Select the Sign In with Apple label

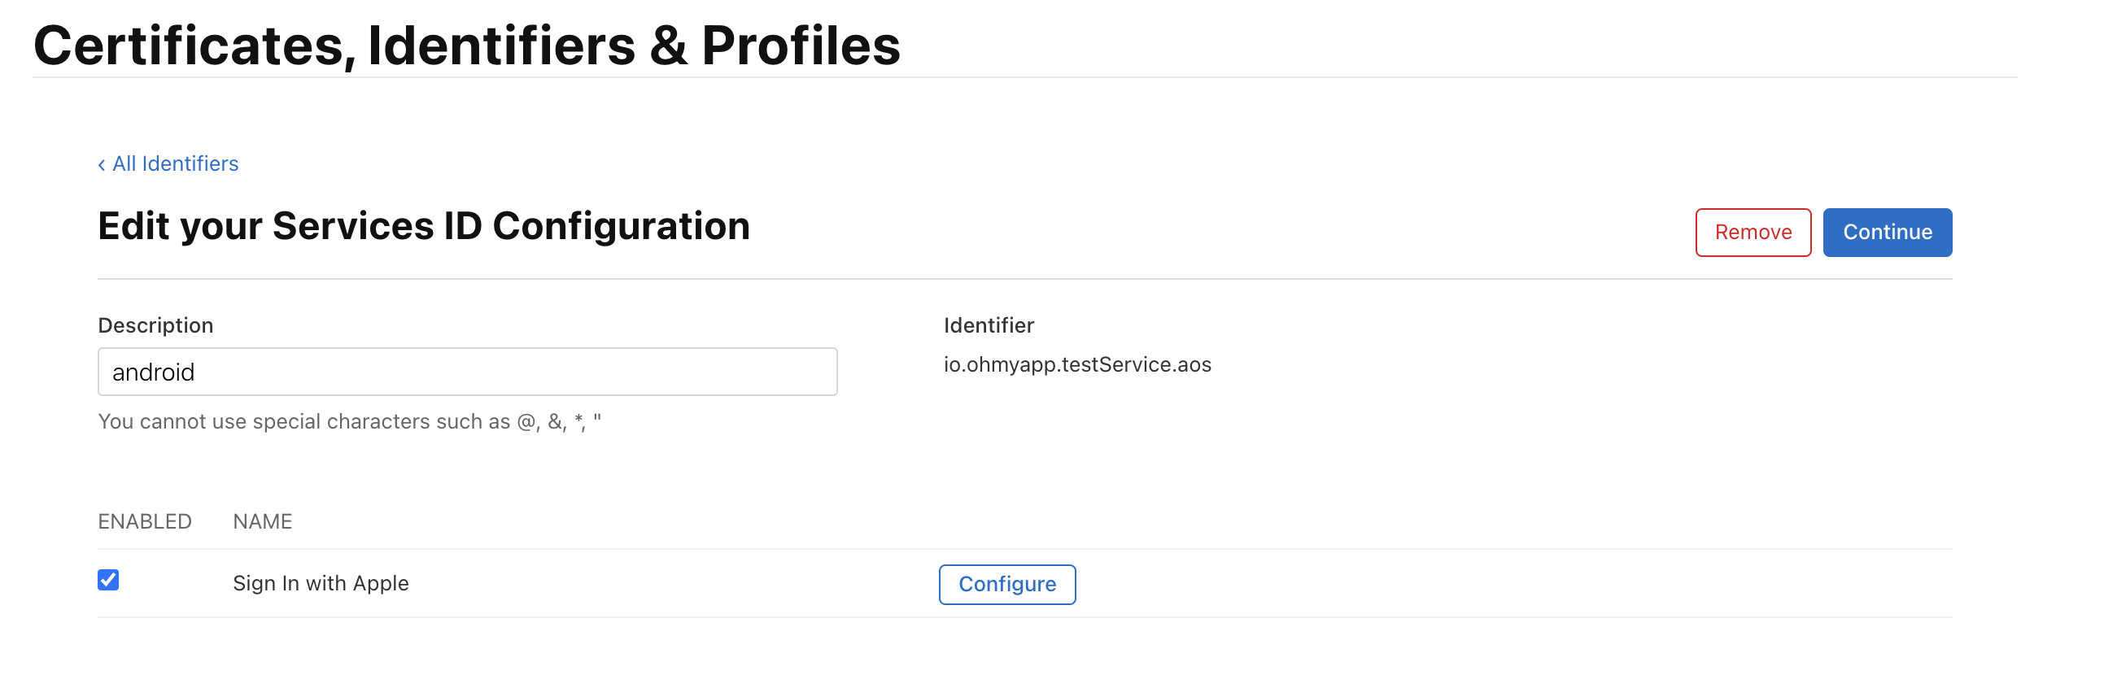321,584
